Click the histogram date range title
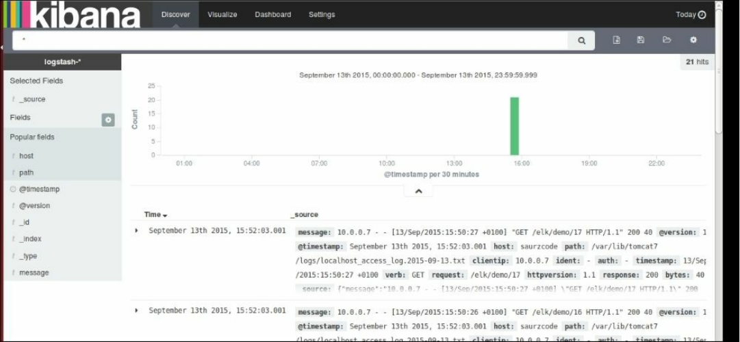The width and height of the screenshot is (740, 342). click(x=418, y=75)
